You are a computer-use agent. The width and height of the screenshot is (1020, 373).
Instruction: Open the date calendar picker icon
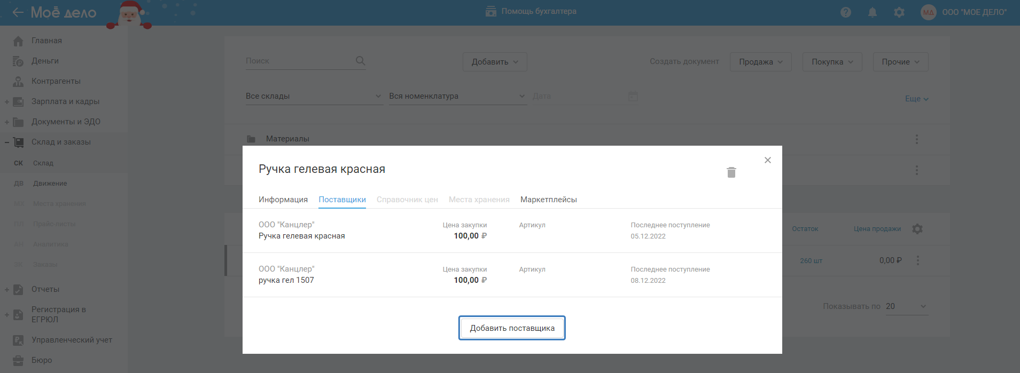point(633,97)
